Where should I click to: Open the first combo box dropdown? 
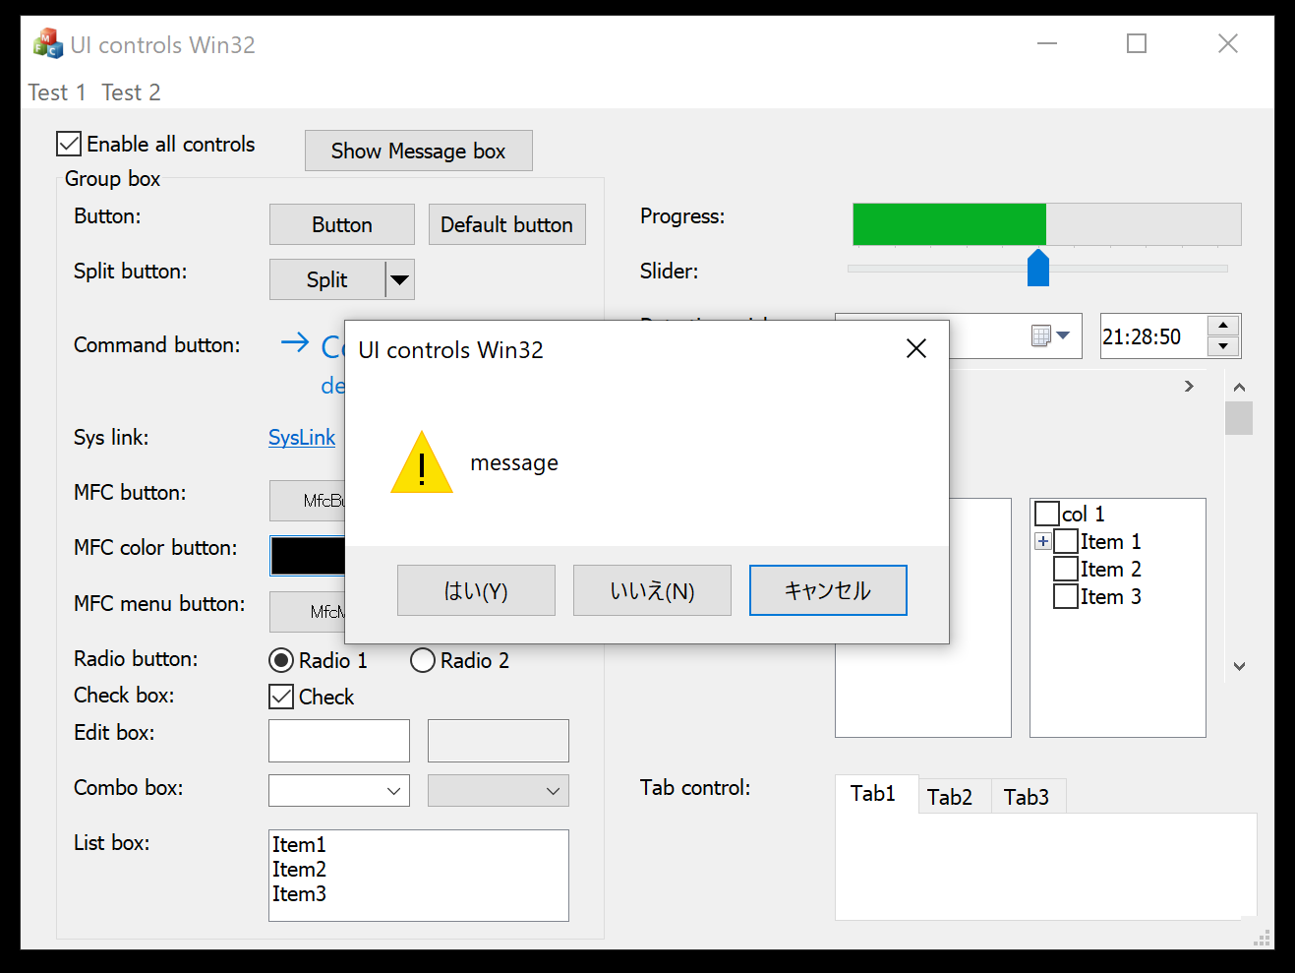click(393, 790)
